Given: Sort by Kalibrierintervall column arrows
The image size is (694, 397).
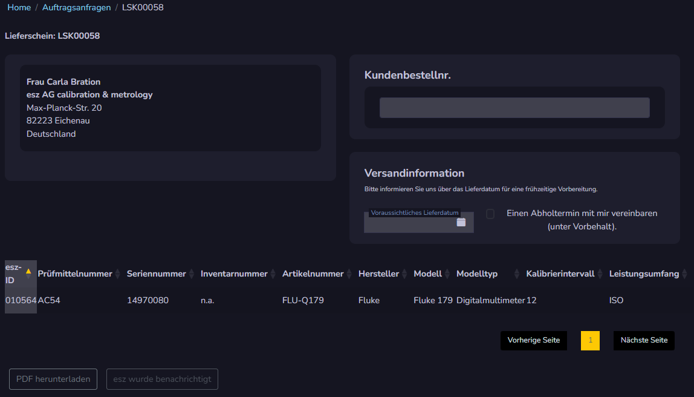Looking at the screenshot, I should pos(600,274).
